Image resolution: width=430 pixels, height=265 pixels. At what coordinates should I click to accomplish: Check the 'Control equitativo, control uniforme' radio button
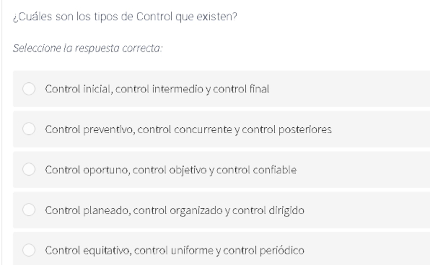click(x=29, y=250)
